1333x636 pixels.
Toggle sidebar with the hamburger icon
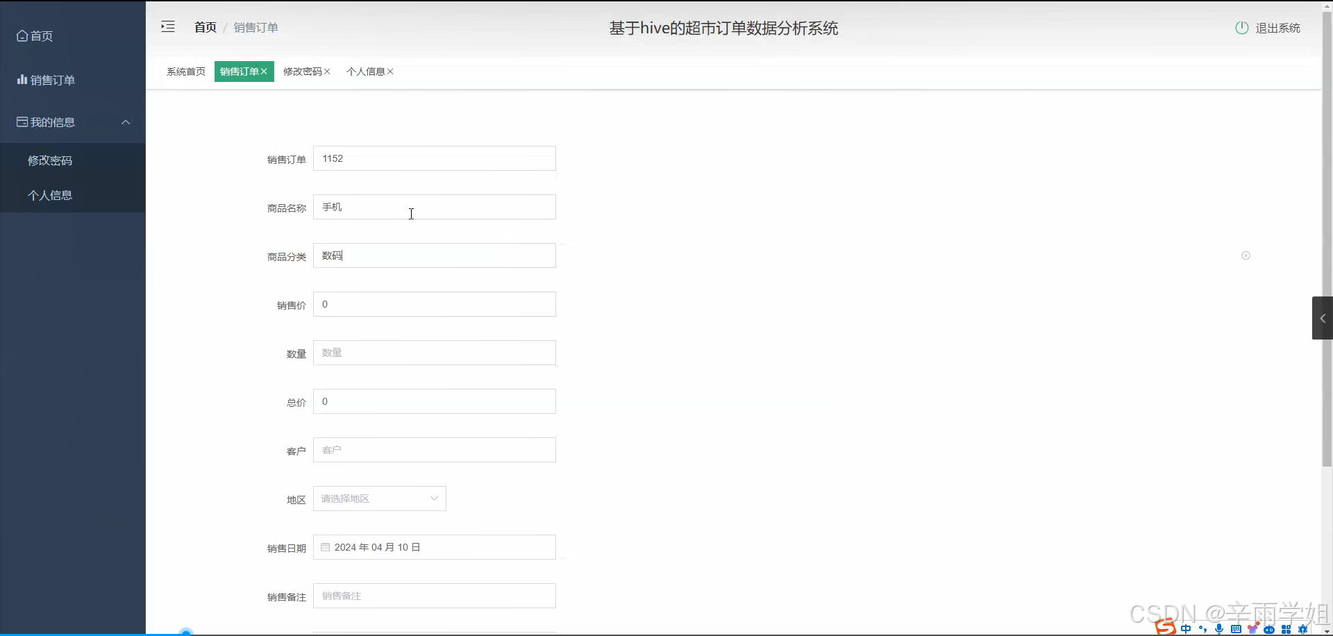168,26
